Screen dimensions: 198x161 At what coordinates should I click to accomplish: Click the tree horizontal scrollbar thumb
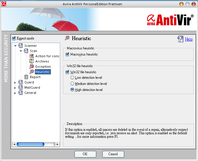[x=31, y=144]
